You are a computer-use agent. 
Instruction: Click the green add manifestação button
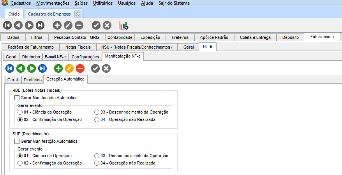click(x=58, y=68)
